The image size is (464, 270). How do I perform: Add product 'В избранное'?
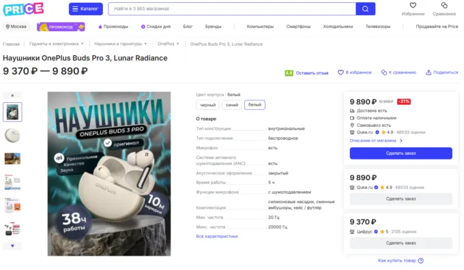coord(355,72)
